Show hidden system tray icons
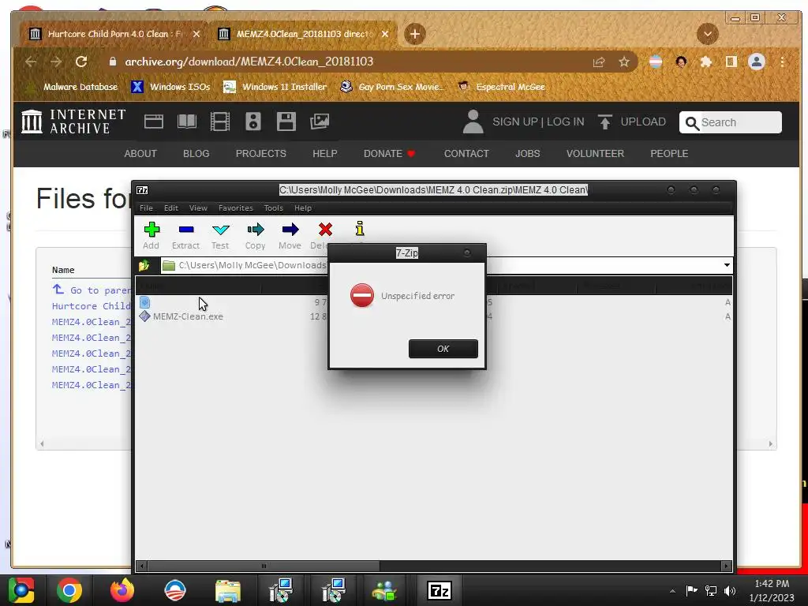The width and height of the screenshot is (808, 606). [672, 591]
